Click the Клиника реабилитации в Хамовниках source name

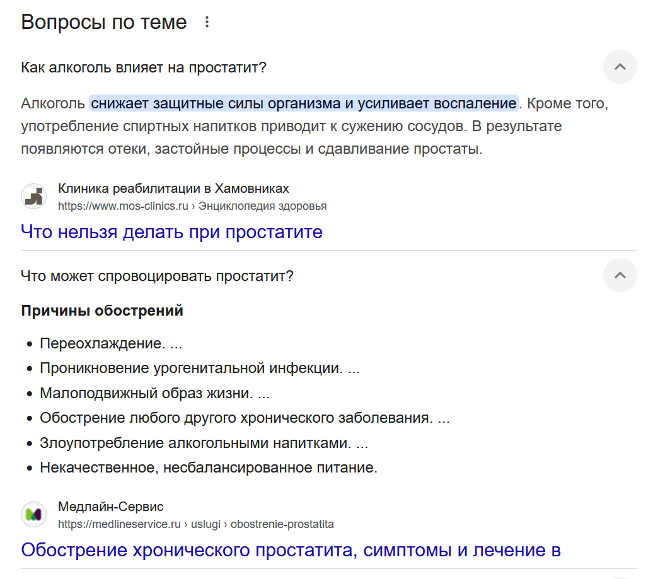click(173, 188)
